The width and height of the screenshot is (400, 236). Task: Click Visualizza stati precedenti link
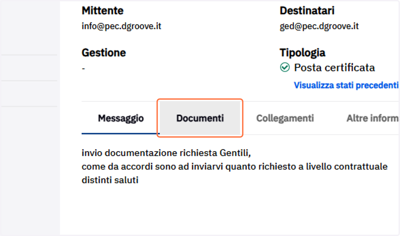[346, 85]
